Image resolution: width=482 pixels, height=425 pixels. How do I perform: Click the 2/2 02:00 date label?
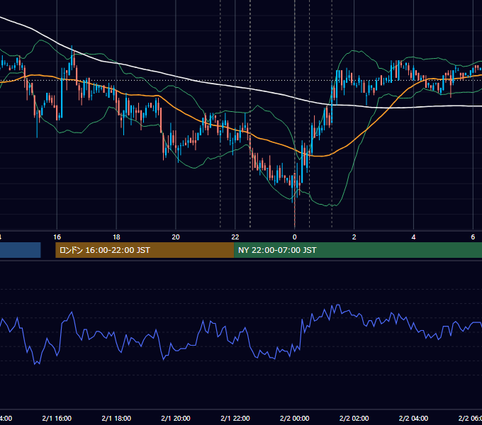pos(354,418)
